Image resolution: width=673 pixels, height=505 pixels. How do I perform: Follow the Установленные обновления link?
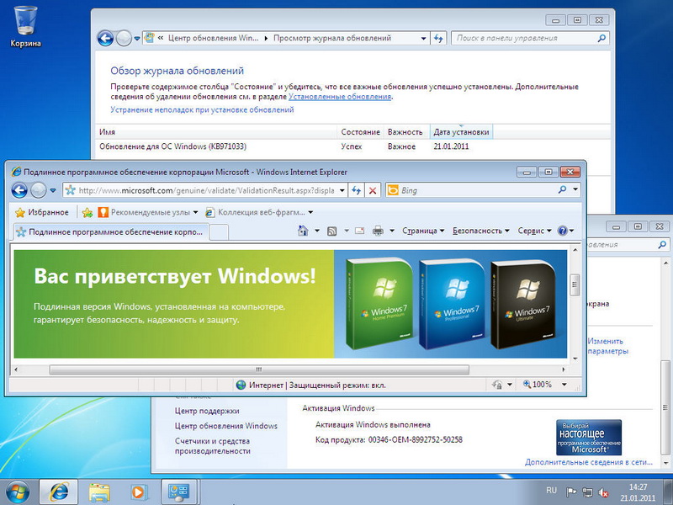click(340, 97)
